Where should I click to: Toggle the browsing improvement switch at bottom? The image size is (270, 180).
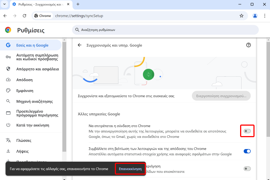(x=247, y=168)
